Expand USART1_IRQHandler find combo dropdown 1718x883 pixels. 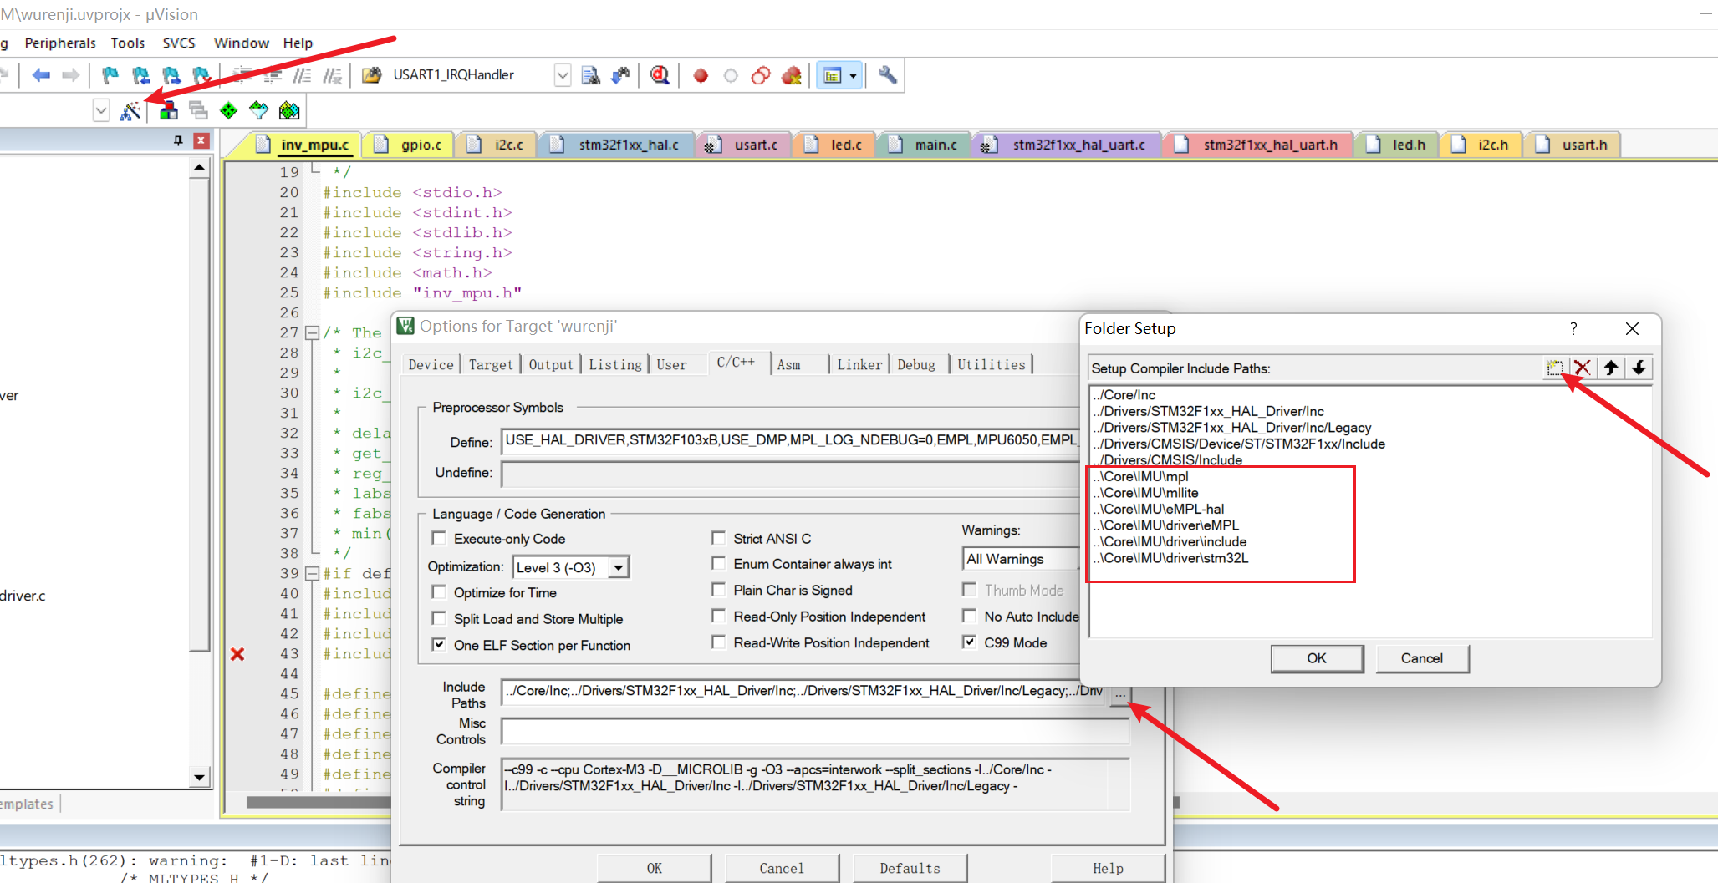pyautogui.click(x=563, y=75)
